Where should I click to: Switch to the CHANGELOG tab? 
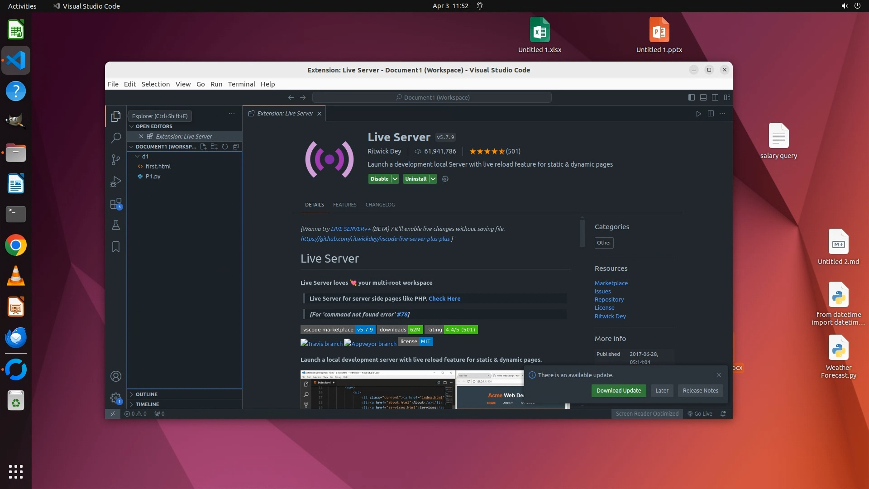380,205
